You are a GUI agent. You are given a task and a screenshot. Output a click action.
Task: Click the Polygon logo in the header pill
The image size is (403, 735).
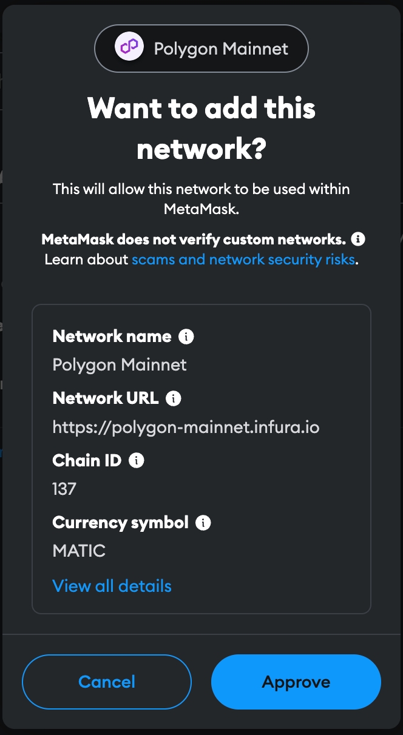pyautogui.click(x=129, y=48)
